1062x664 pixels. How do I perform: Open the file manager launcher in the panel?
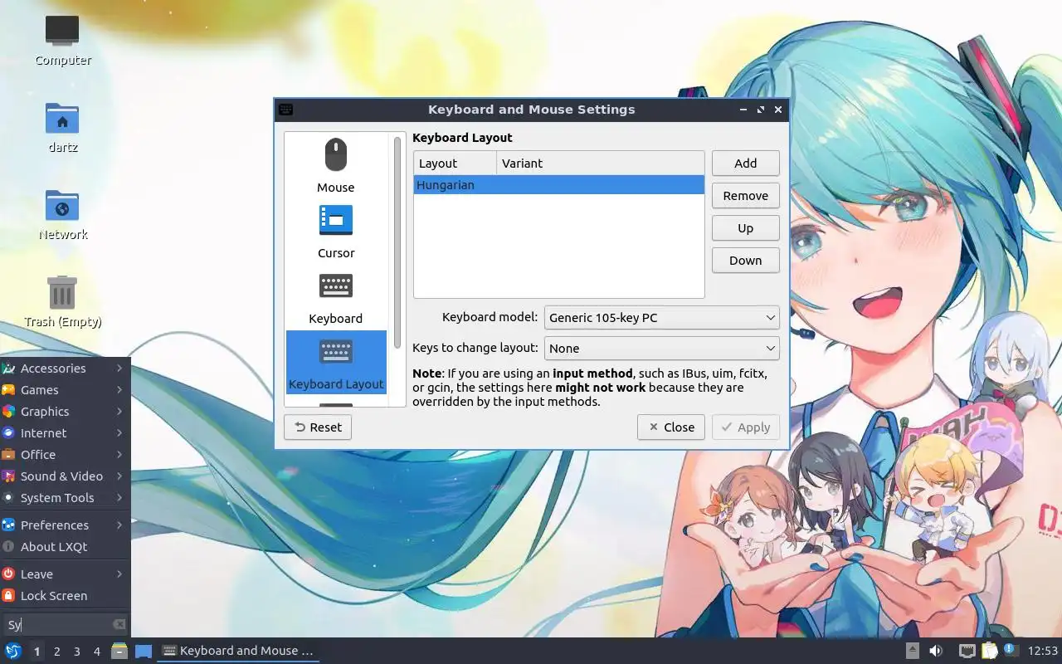[119, 651]
